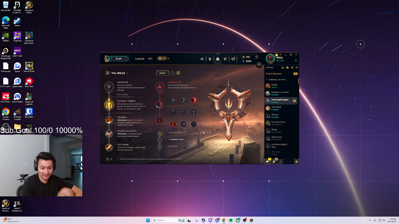Viewport: 399px width, 224px height.
Task: Open the Friend Requests row
Action: click(281, 73)
